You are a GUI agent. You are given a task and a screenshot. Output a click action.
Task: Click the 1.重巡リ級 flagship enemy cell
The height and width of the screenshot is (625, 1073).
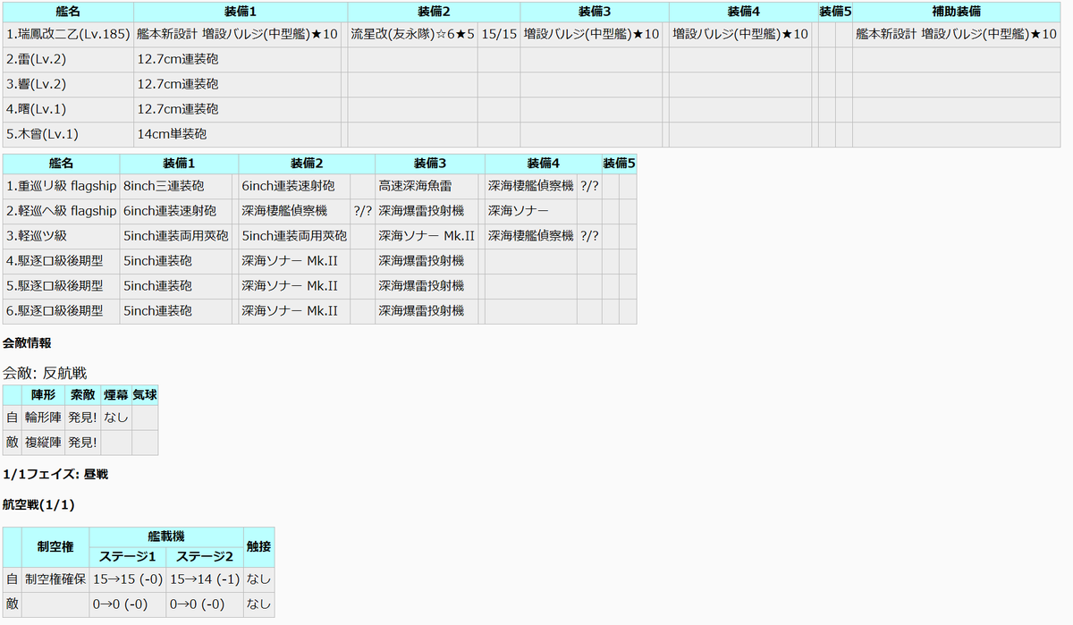click(x=61, y=187)
